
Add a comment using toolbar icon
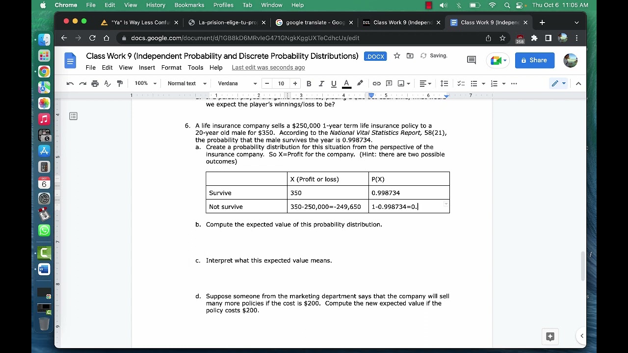389,83
